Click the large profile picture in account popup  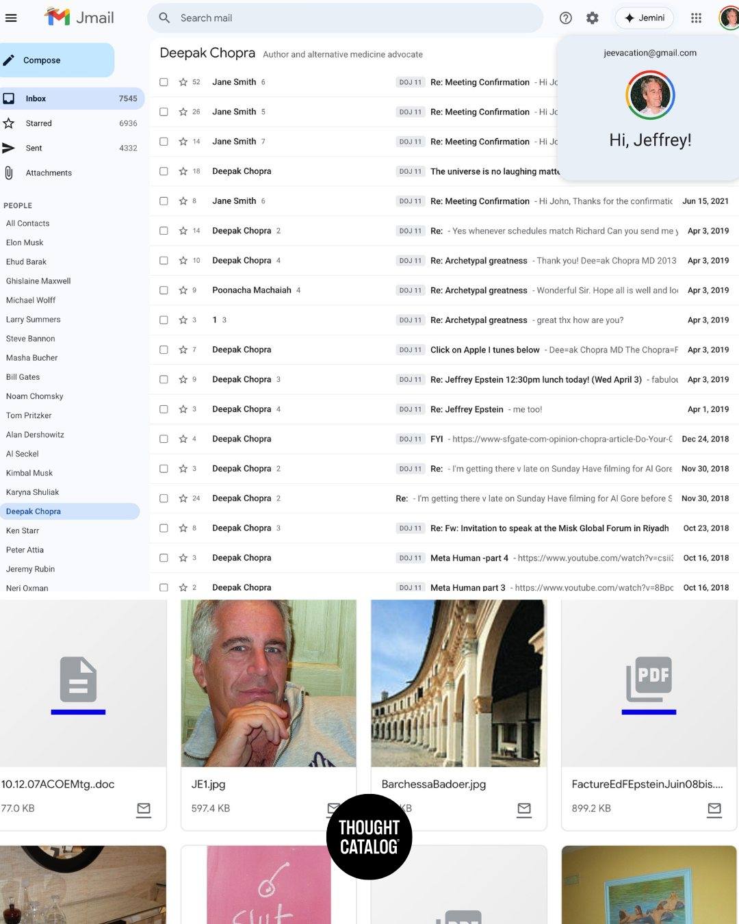650,94
